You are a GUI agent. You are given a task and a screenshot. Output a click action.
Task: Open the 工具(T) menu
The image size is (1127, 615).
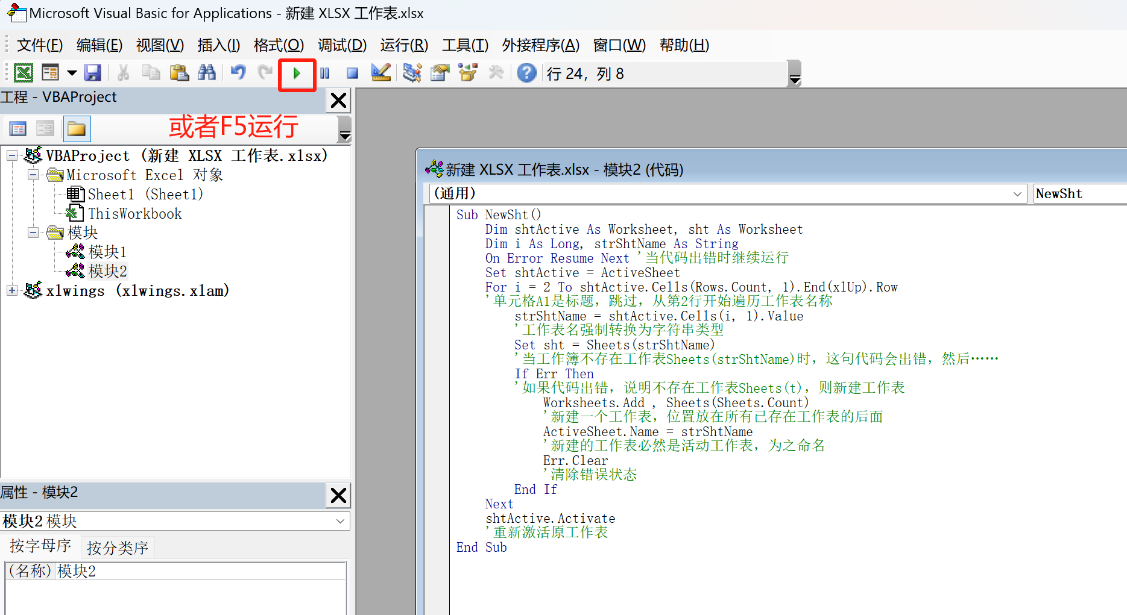click(x=465, y=45)
